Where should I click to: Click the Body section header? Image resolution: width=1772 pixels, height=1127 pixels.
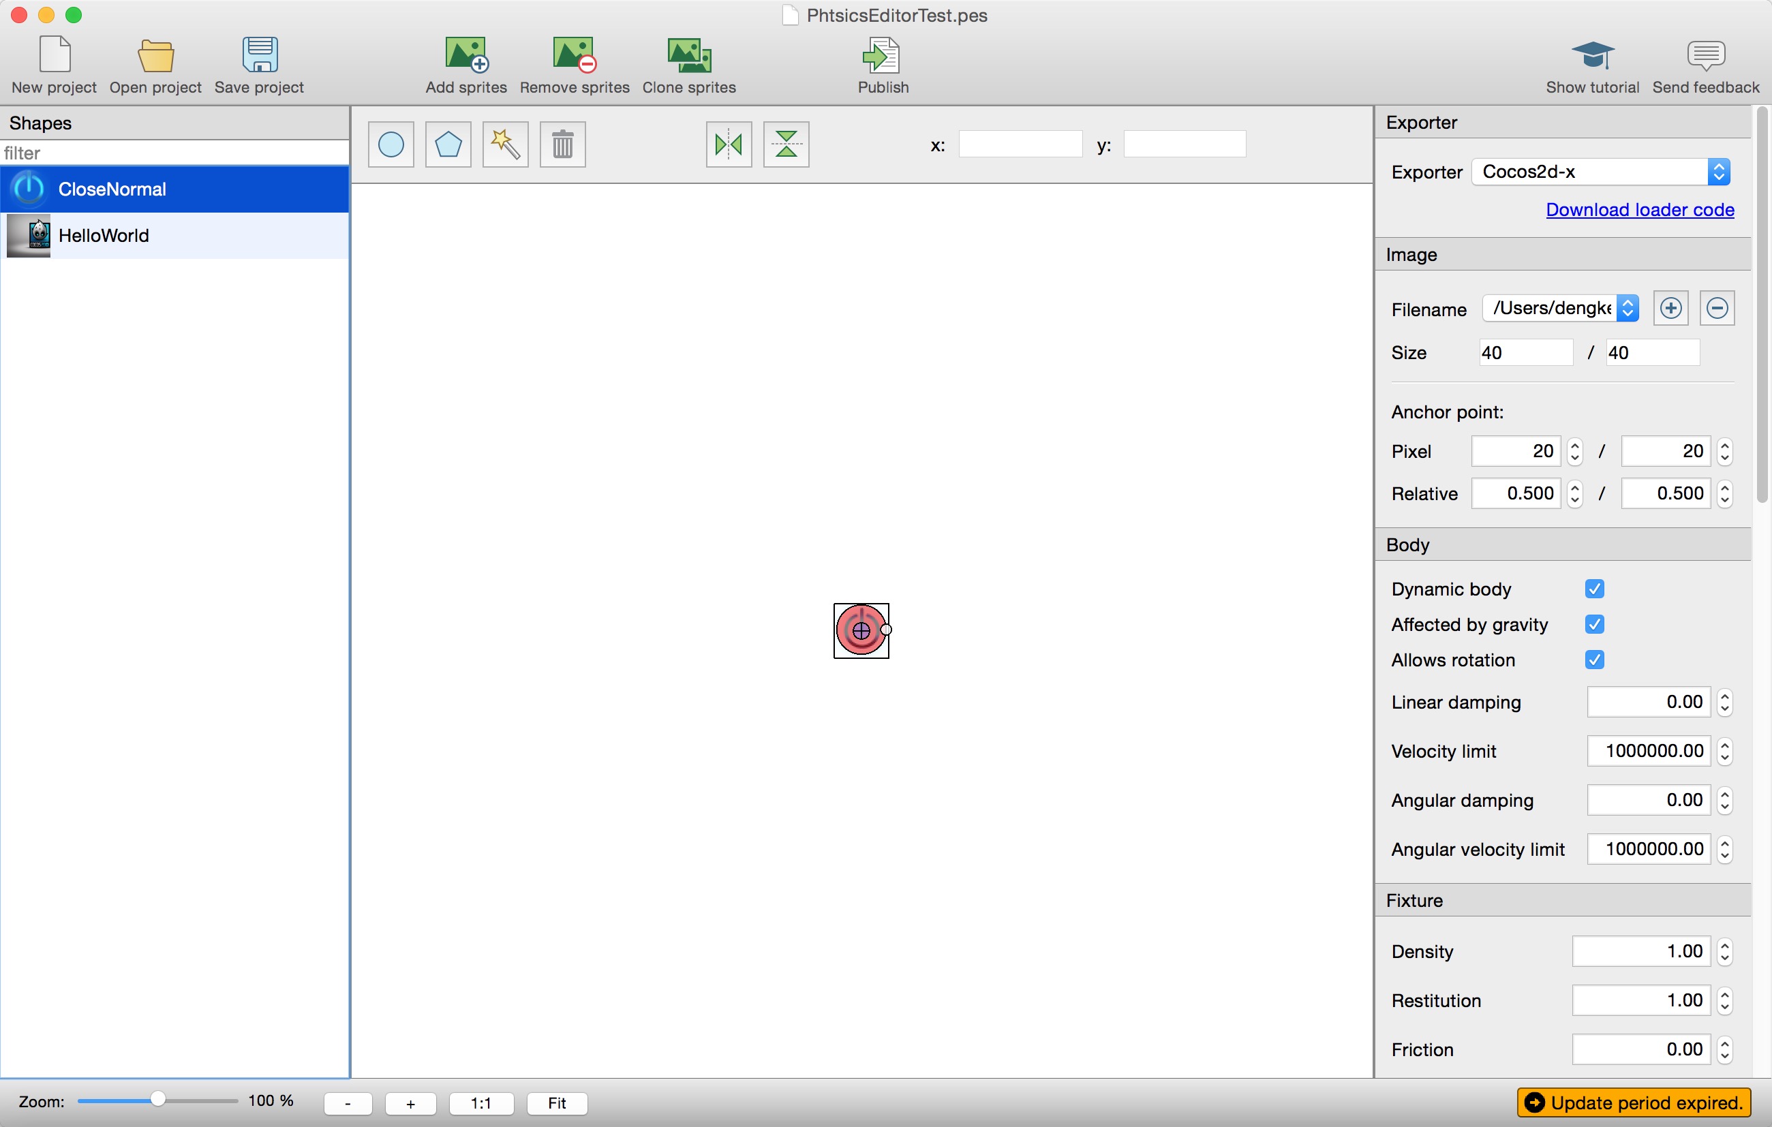(1562, 545)
